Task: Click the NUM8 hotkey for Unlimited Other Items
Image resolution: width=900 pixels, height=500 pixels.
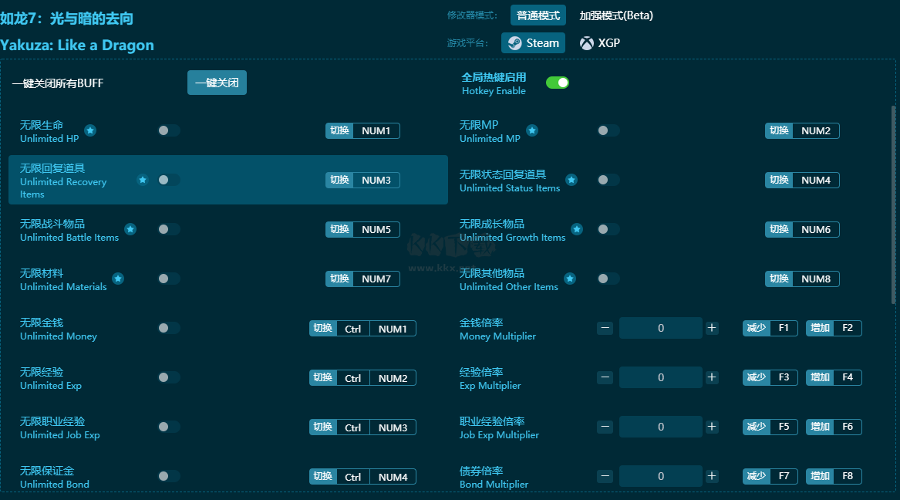Action: coord(802,279)
